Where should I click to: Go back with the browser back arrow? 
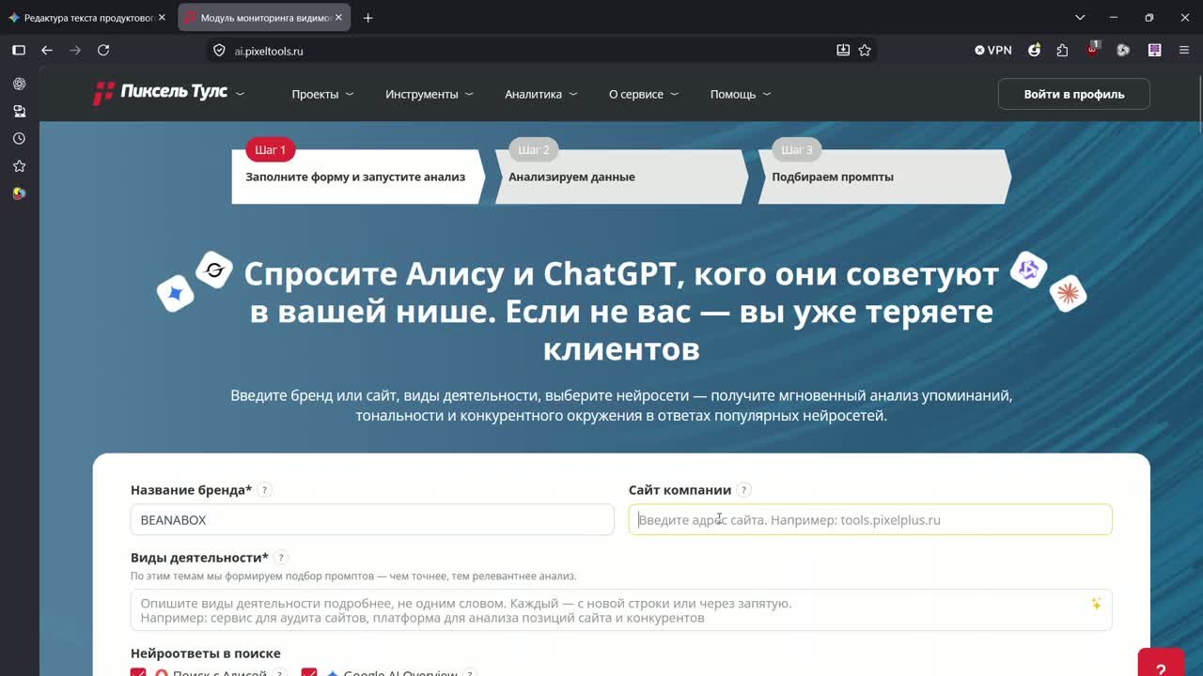[x=47, y=50]
